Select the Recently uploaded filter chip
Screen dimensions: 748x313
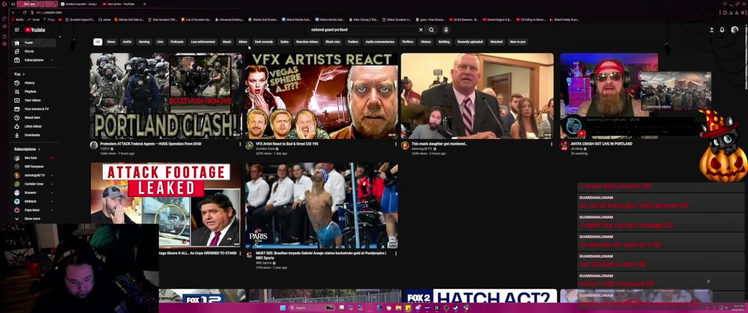tap(470, 42)
